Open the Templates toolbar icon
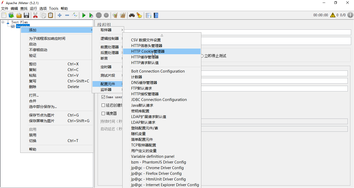 [11, 15]
